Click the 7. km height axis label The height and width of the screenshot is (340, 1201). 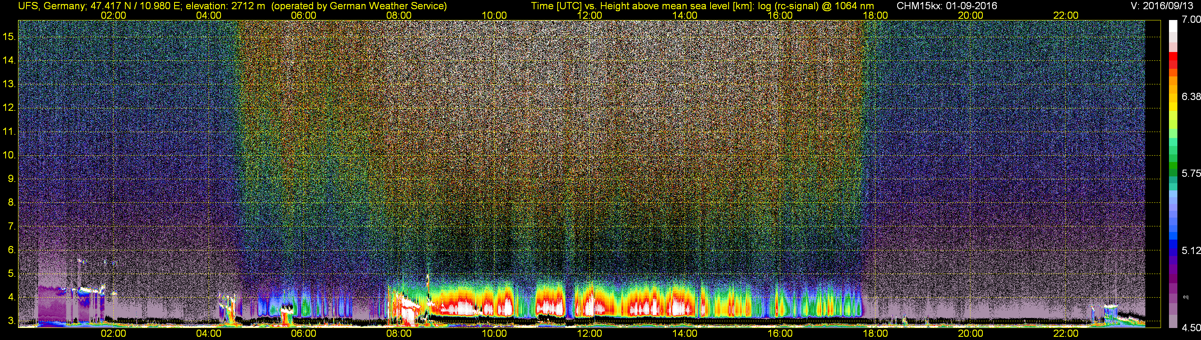pyautogui.click(x=12, y=226)
